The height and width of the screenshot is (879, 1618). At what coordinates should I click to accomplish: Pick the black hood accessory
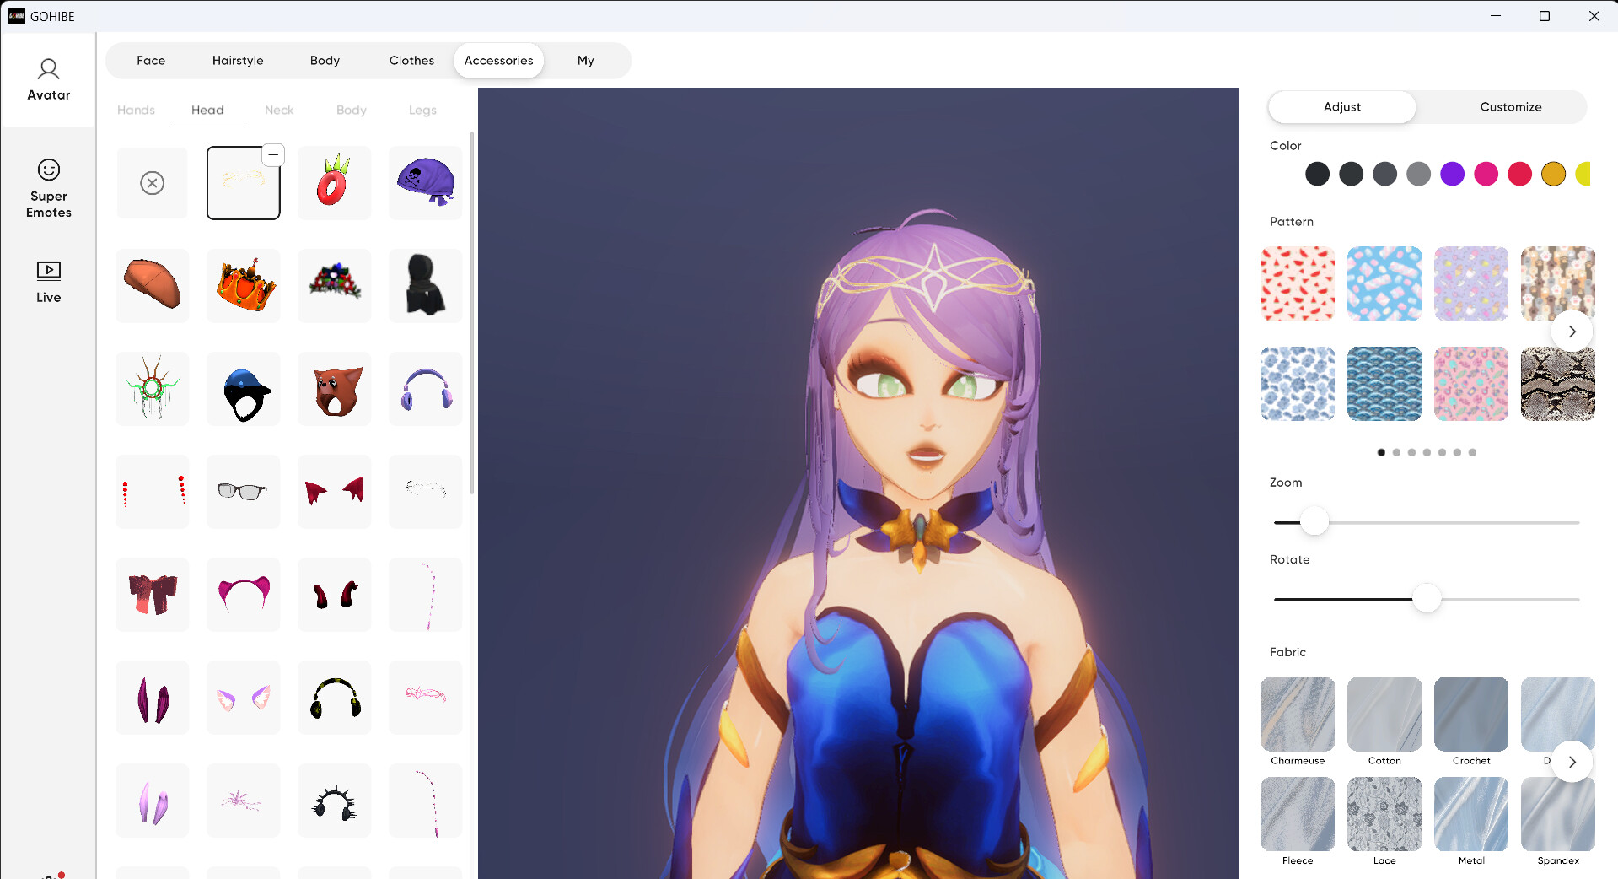426,286
